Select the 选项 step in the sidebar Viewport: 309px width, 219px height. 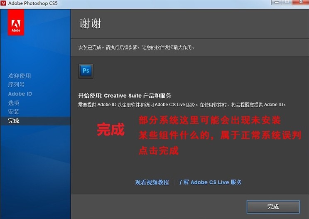tap(14, 103)
